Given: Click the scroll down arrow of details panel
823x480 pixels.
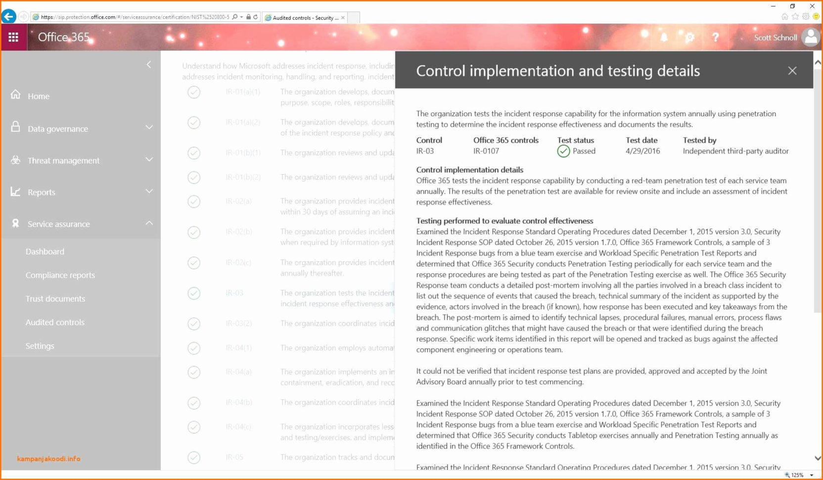Looking at the screenshot, I should tap(818, 458).
